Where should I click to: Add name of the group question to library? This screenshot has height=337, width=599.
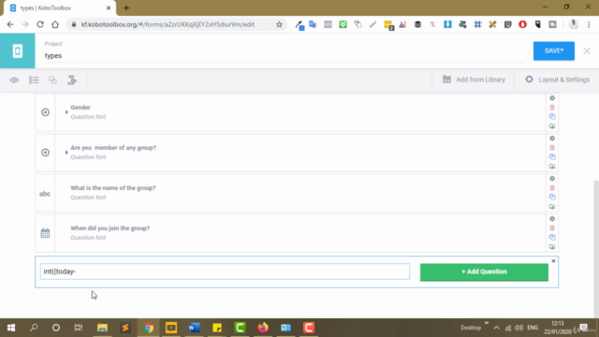(552, 207)
